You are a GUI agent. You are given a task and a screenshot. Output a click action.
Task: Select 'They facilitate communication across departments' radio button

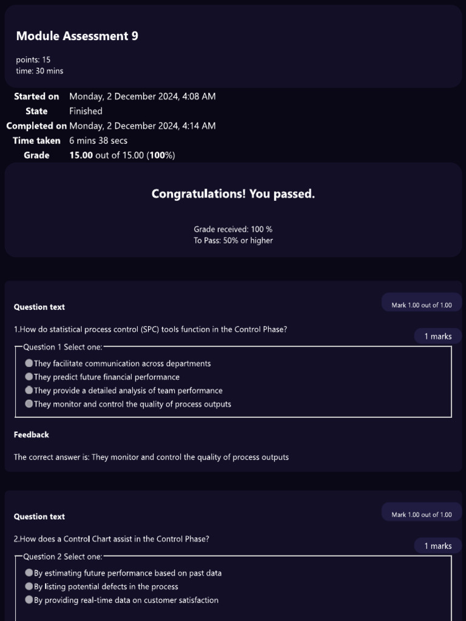coord(29,363)
